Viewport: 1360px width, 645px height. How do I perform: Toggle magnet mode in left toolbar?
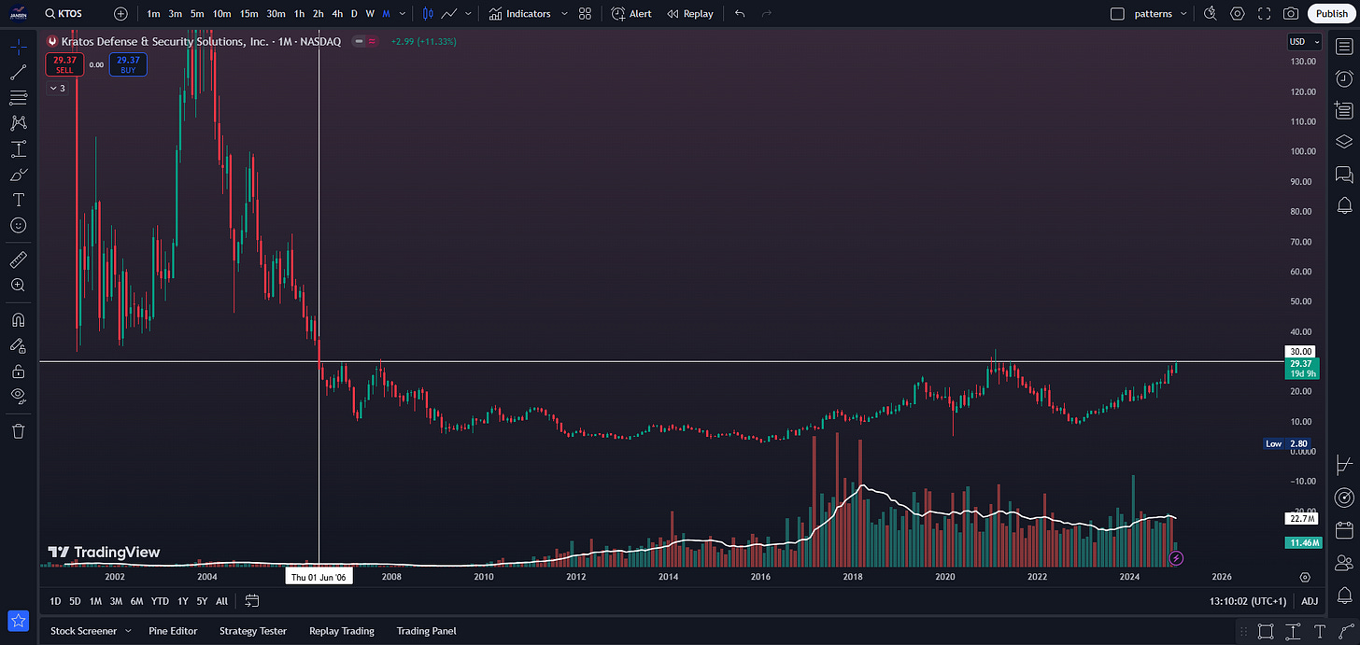click(x=18, y=319)
